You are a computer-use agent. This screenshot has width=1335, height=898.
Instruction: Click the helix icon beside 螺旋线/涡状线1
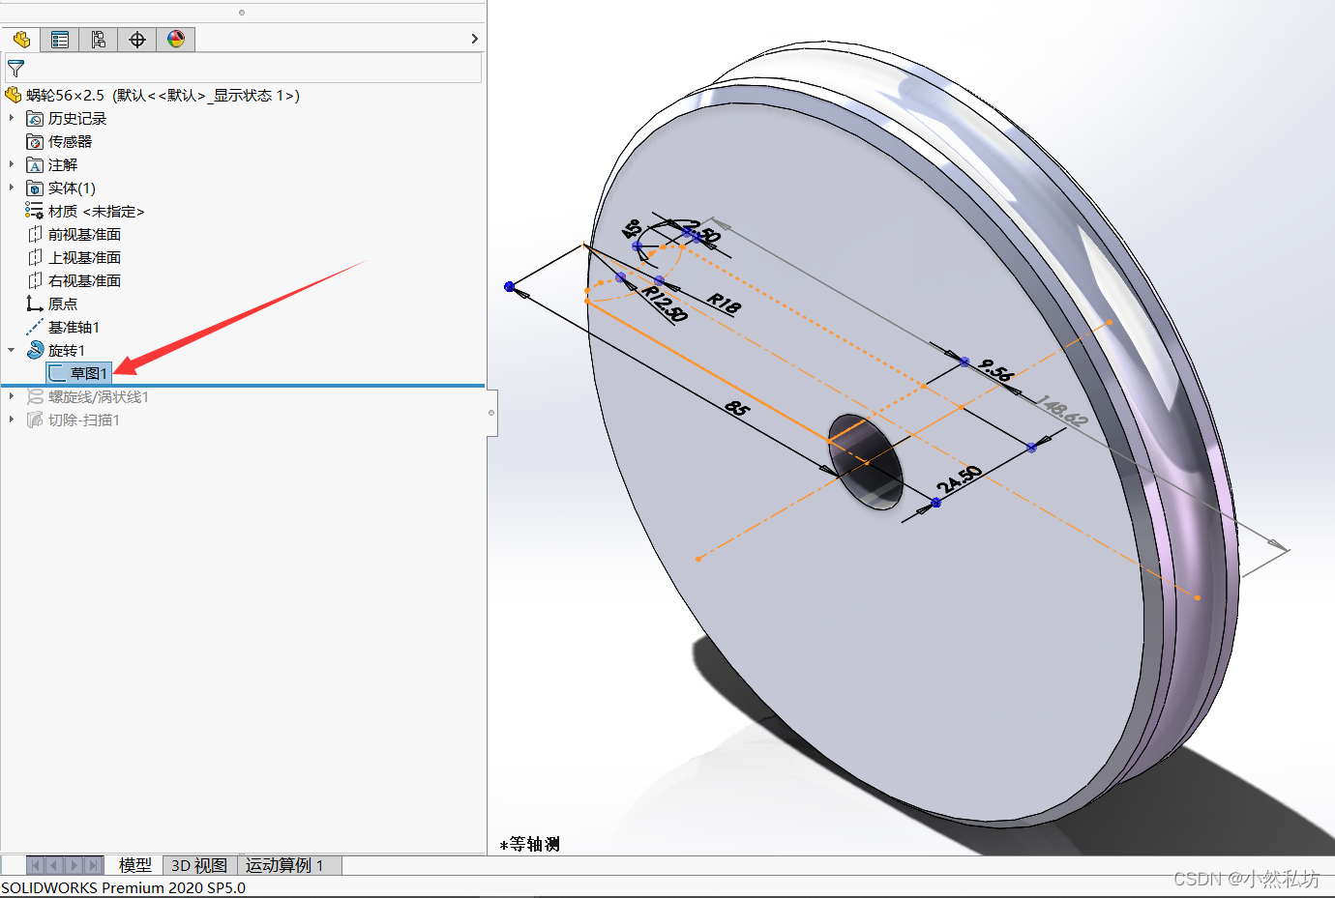point(35,396)
